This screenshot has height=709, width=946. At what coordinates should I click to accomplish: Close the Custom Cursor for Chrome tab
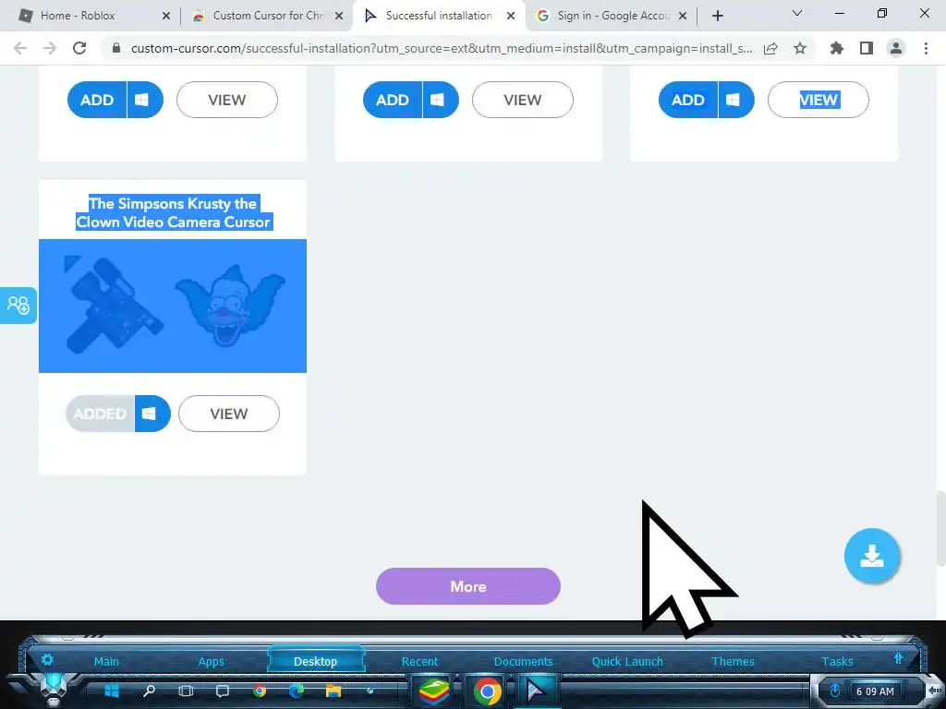click(339, 16)
